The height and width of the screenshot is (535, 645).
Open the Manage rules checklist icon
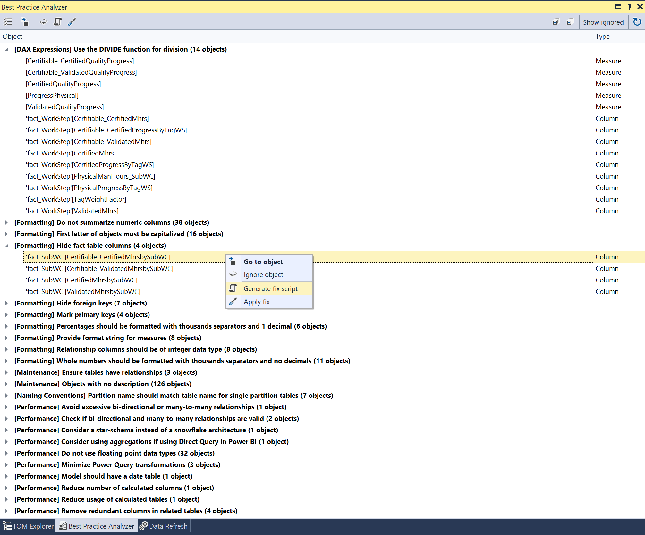8,22
